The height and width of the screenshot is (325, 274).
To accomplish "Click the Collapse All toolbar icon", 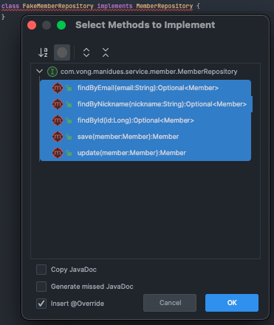I will (x=106, y=52).
